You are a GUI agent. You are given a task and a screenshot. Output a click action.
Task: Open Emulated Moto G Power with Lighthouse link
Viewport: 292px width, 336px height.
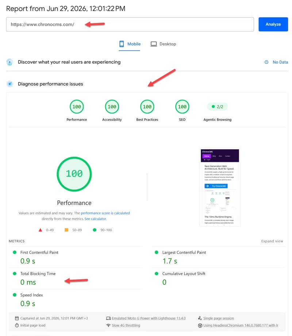(x=149, y=318)
